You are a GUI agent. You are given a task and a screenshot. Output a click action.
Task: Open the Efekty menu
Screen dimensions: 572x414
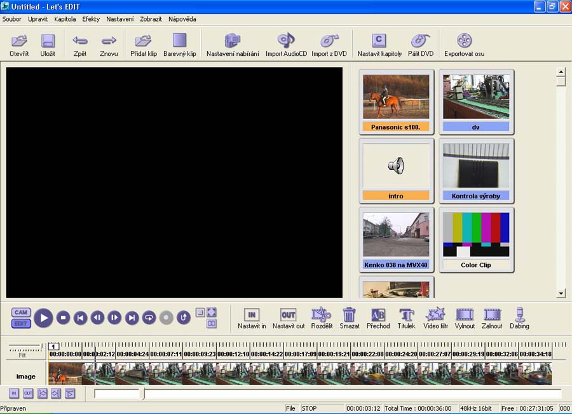coord(91,19)
